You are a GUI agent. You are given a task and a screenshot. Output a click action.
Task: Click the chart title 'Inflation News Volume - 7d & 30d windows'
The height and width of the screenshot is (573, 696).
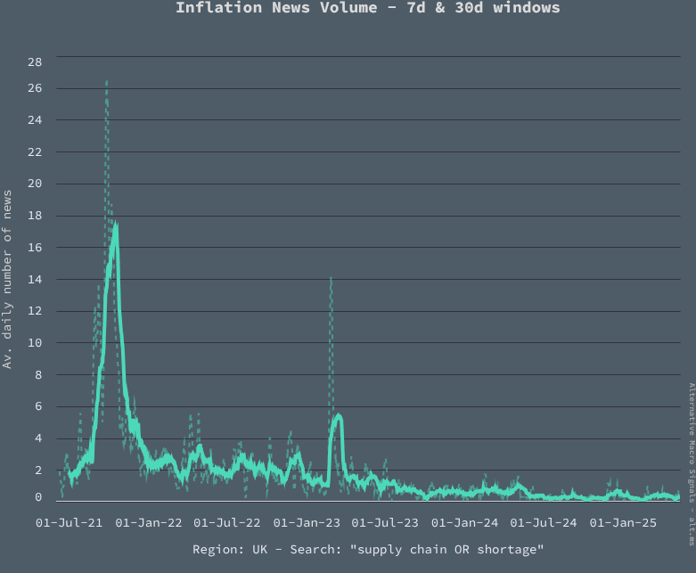(368, 7)
